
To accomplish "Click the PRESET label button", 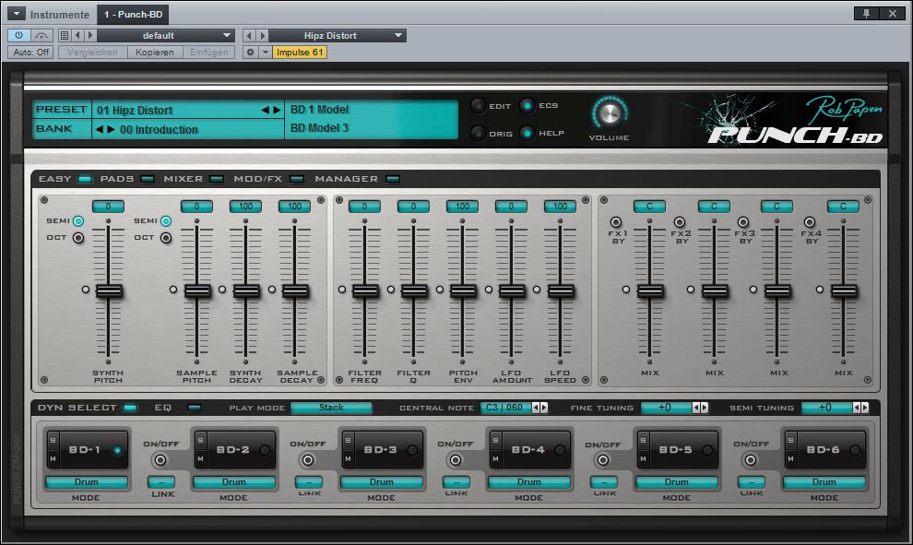I will pos(62,110).
